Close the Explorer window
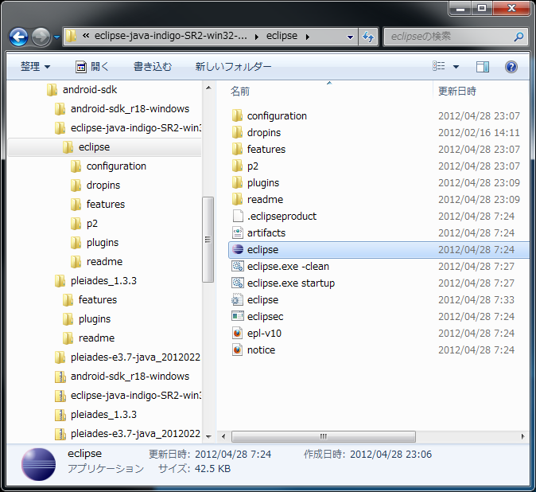 coord(511,8)
